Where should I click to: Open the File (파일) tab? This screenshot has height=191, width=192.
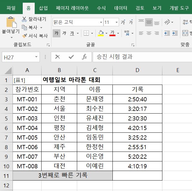click(x=11, y=8)
